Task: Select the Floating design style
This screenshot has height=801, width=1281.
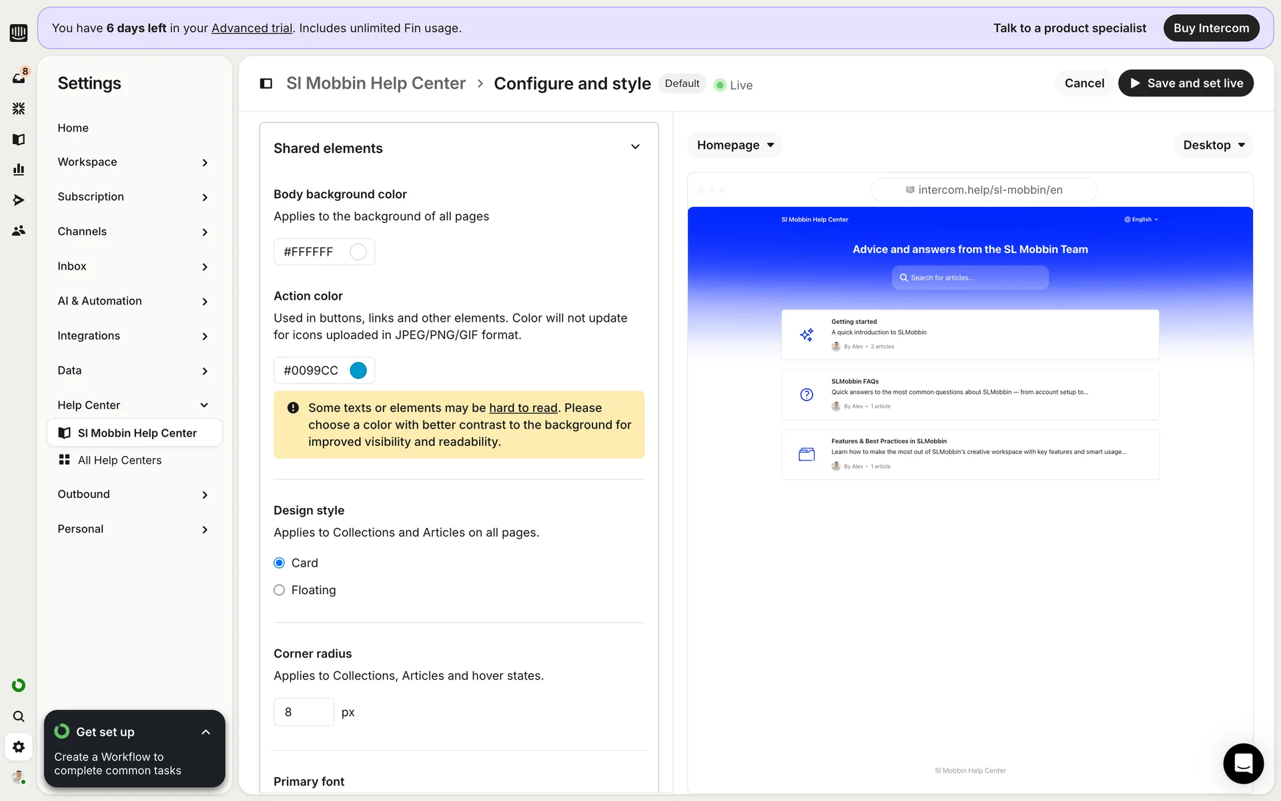Action: (x=279, y=590)
